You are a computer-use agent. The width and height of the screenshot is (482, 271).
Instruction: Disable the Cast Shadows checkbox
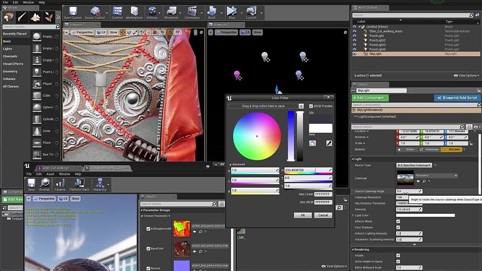point(398,227)
